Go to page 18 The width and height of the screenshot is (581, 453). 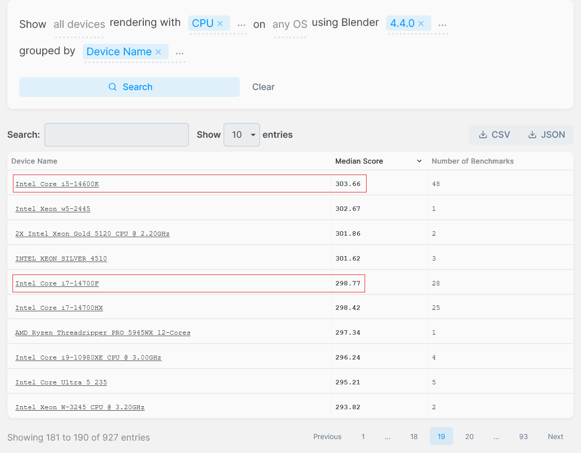point(414,436)
